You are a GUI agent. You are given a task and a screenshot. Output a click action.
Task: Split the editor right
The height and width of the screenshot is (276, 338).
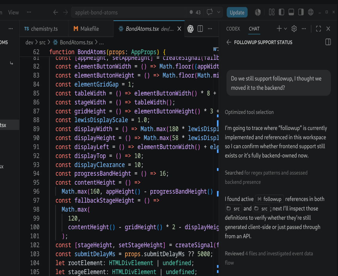click(x=200, y=29)
